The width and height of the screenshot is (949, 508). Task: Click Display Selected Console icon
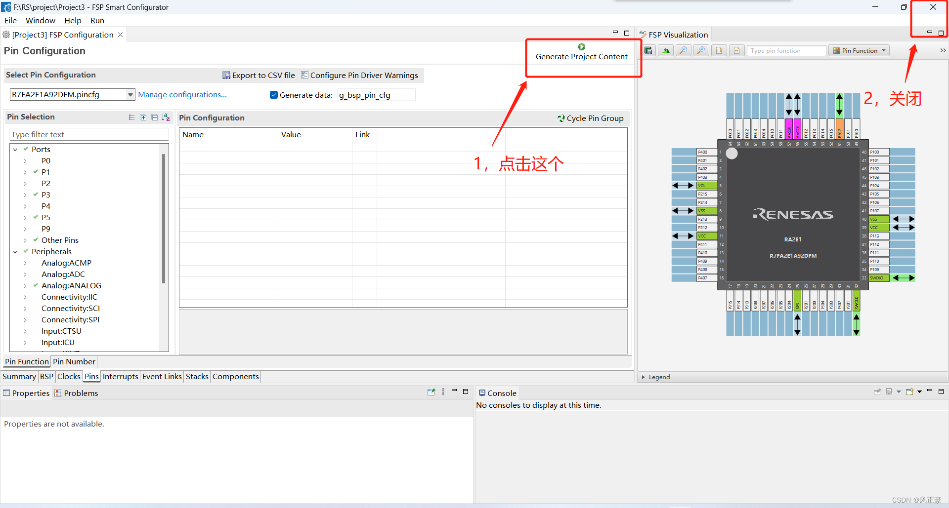(x=889, y=391)
